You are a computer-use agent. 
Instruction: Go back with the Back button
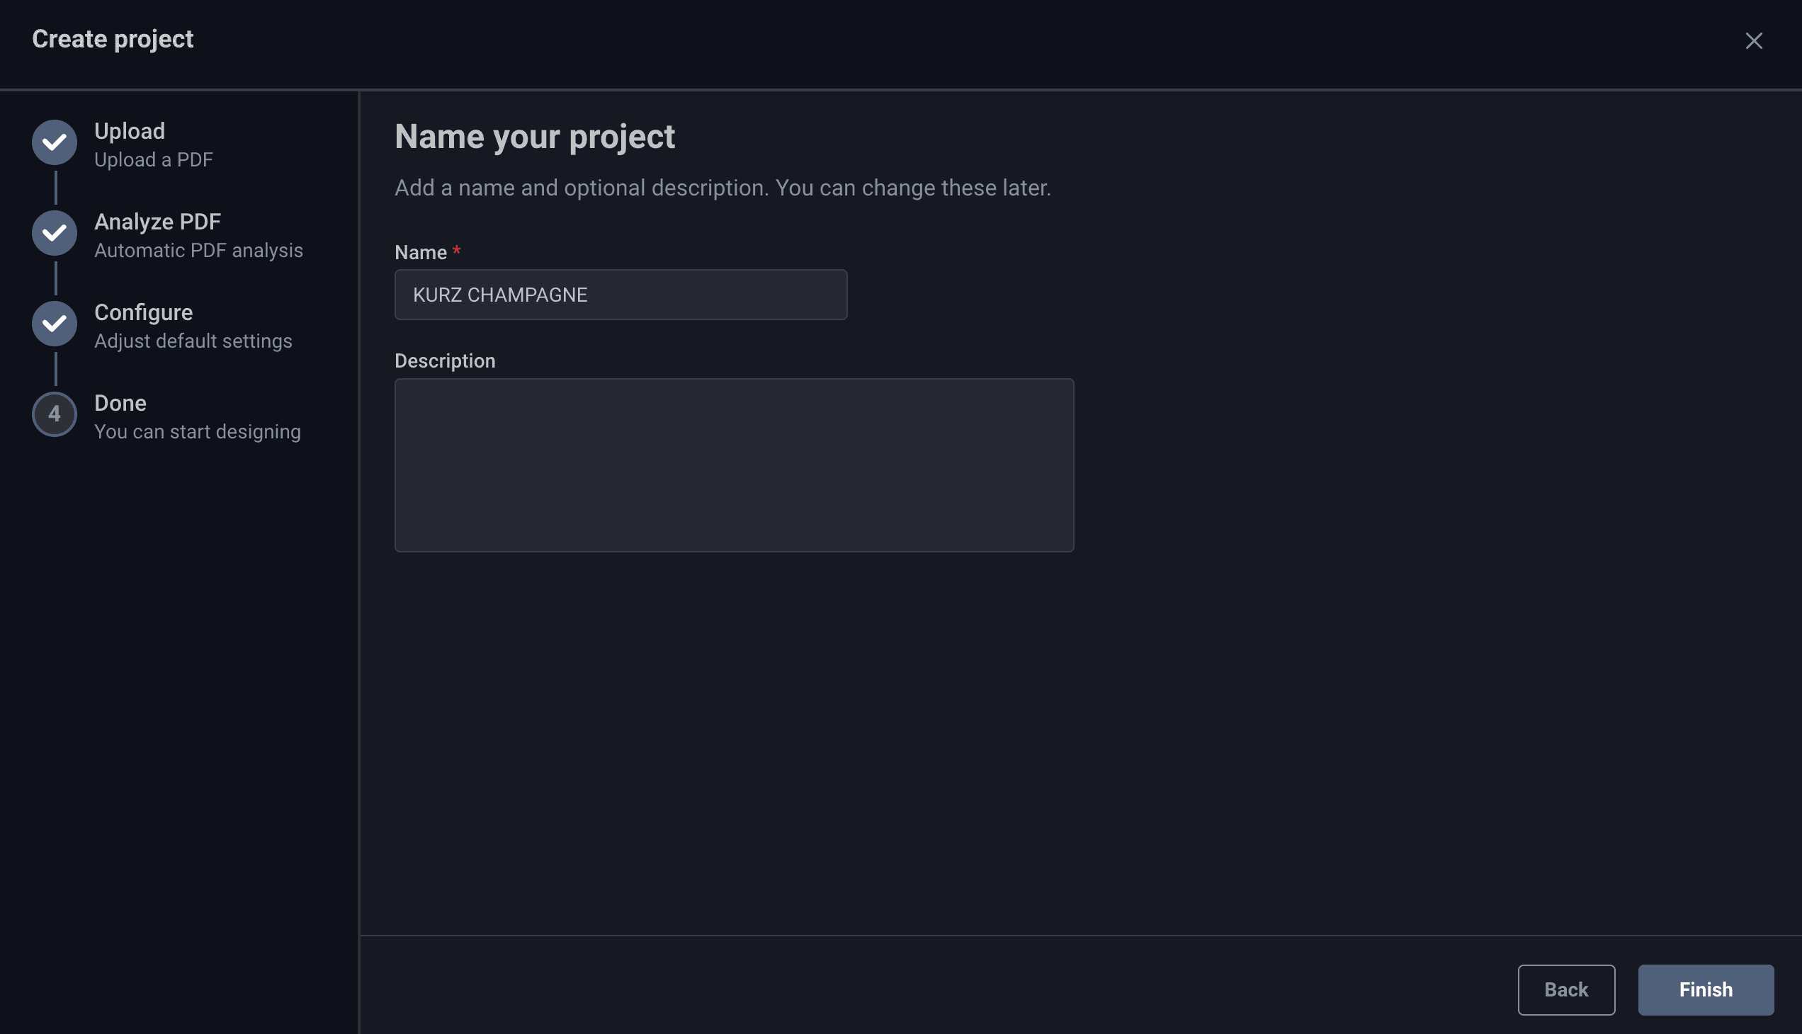(1566, 989)
